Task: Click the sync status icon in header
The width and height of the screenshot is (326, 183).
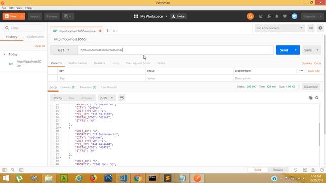Action: pyautogui.click(x=250, y=16)
